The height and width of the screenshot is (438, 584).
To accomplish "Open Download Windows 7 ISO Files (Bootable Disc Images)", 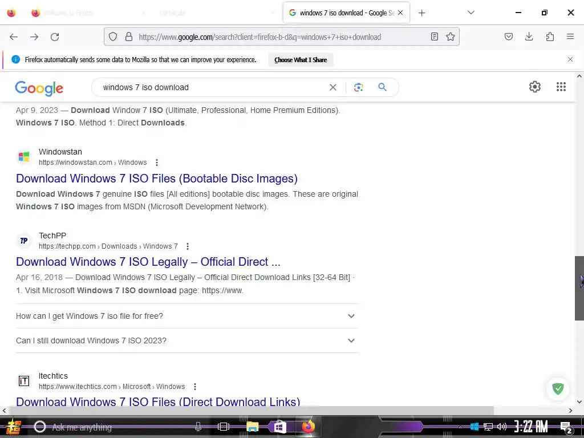I will (156, 179).
